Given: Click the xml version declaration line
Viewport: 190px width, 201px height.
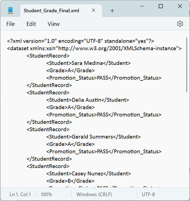Looking at the screenshot, I should (x=81, y=41).
